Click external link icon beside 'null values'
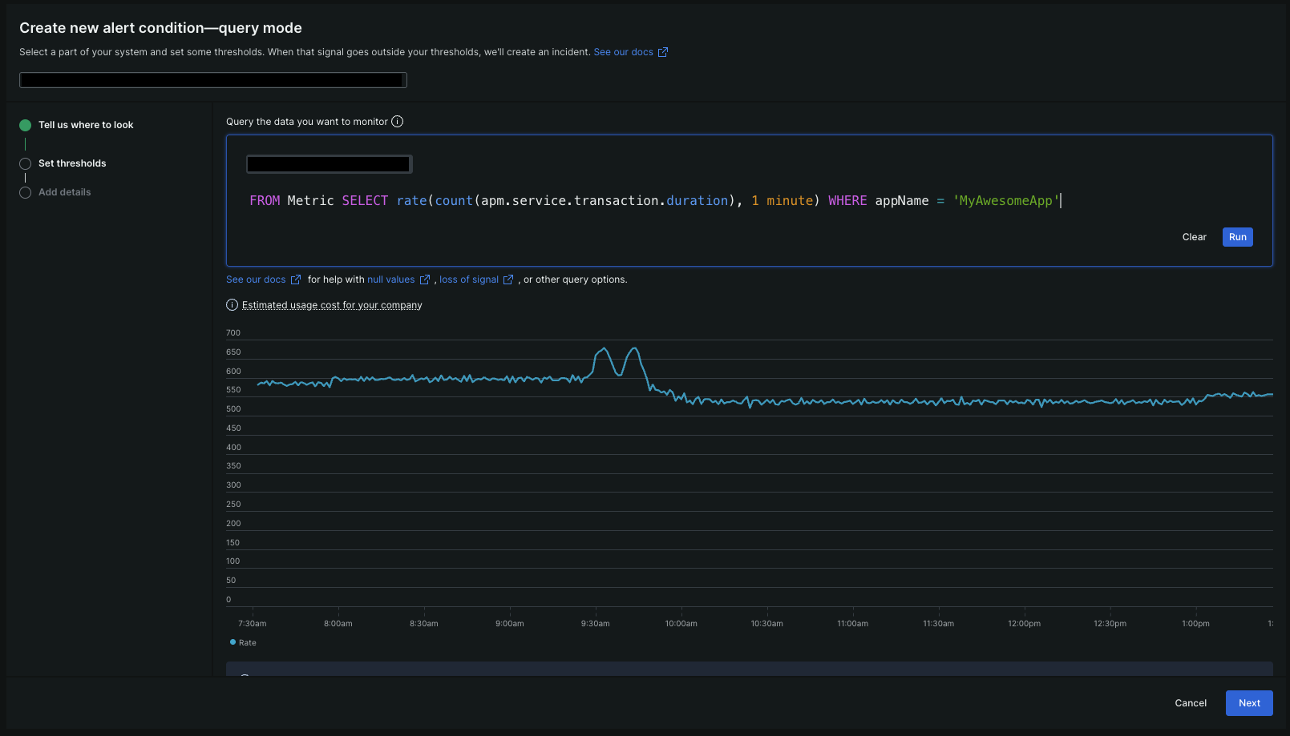 point(425,280)
